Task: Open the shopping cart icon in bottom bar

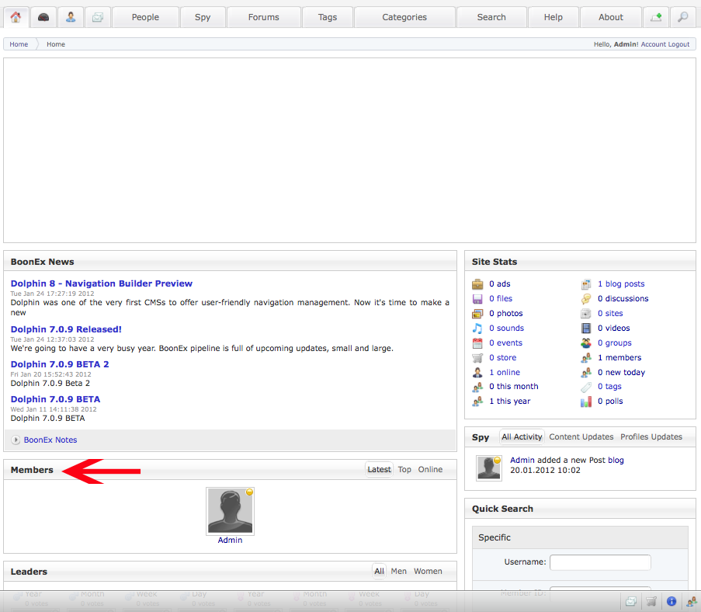Action: (x=652, y=601)
